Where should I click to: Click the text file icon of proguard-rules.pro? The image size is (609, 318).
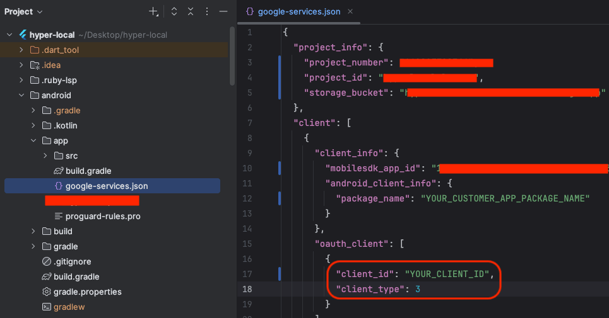point(58,216)
